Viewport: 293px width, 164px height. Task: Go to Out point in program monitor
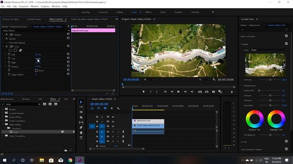coord(192,92)
